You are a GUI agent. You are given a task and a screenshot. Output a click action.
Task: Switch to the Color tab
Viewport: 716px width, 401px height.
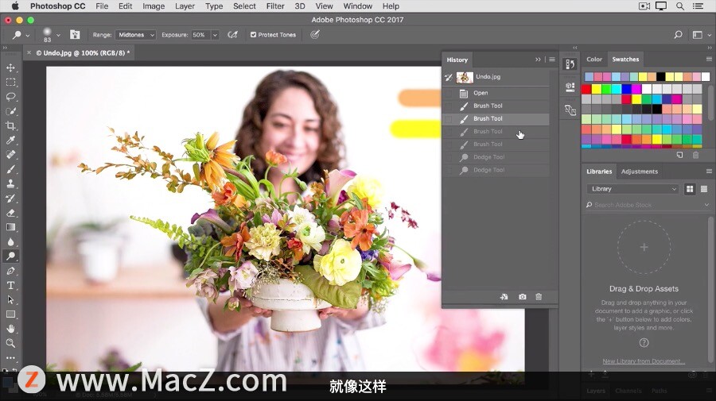pyautogui.click(x=594, y=60)
